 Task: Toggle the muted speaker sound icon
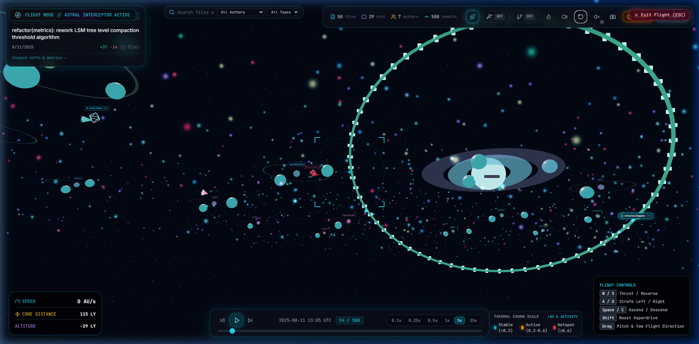(x=597, y=17)
